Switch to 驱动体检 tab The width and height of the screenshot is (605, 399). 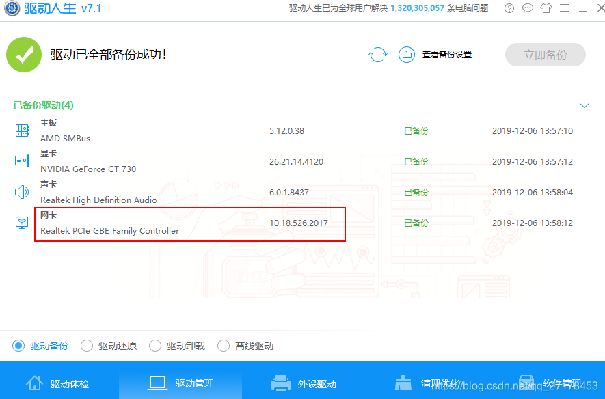(x=57, y=383)
